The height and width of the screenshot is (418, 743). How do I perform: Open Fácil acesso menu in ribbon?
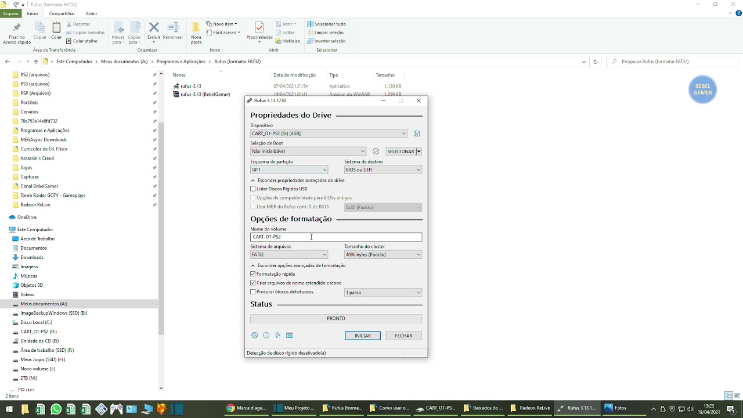click(x=223, y=33)
